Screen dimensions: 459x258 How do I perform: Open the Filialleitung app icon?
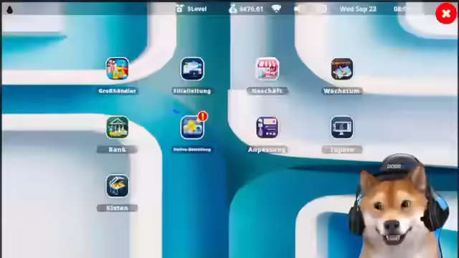pyautogui.click(x=192, y=69)
